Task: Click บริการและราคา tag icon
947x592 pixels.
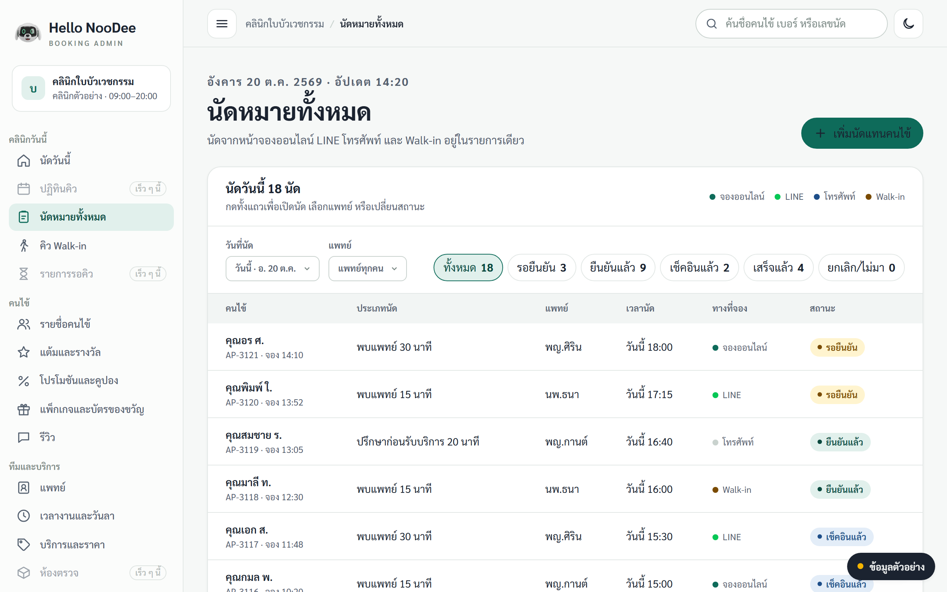Action: point(23,545)
